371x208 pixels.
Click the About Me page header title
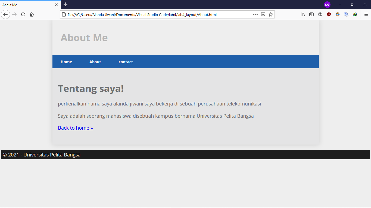(x=84, y=38)
